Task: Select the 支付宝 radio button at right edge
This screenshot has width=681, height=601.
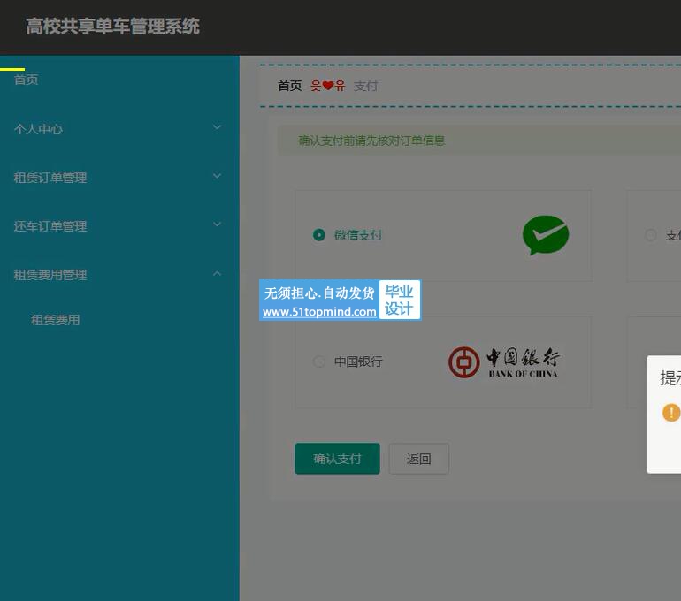Action: pos(650,235)
